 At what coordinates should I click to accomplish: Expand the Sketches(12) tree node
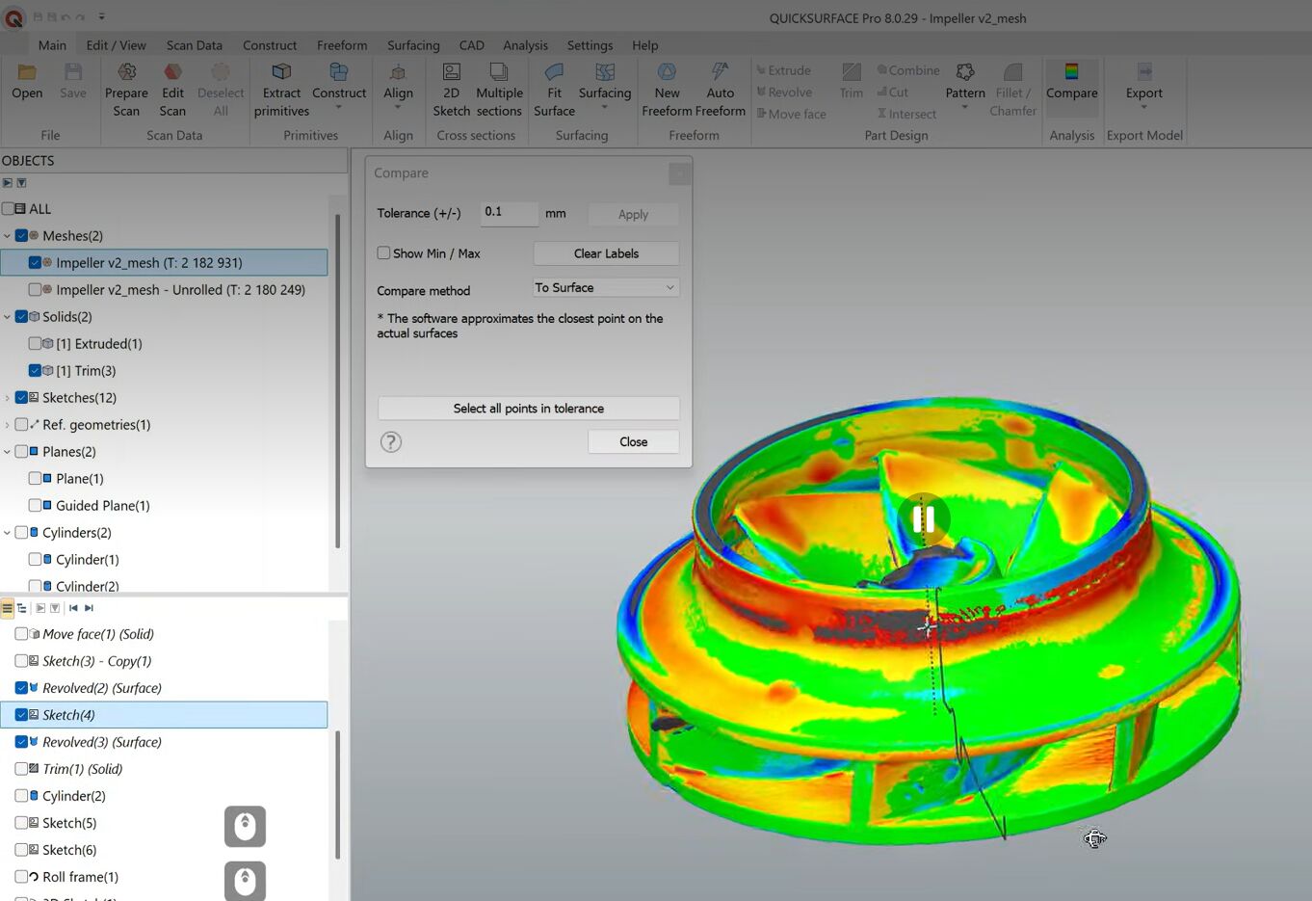pos(8,398)
